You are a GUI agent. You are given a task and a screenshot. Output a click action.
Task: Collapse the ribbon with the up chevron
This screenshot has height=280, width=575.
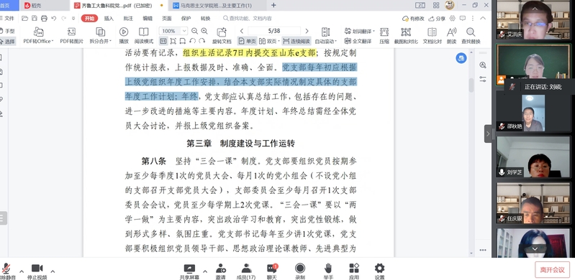(483, 18)
